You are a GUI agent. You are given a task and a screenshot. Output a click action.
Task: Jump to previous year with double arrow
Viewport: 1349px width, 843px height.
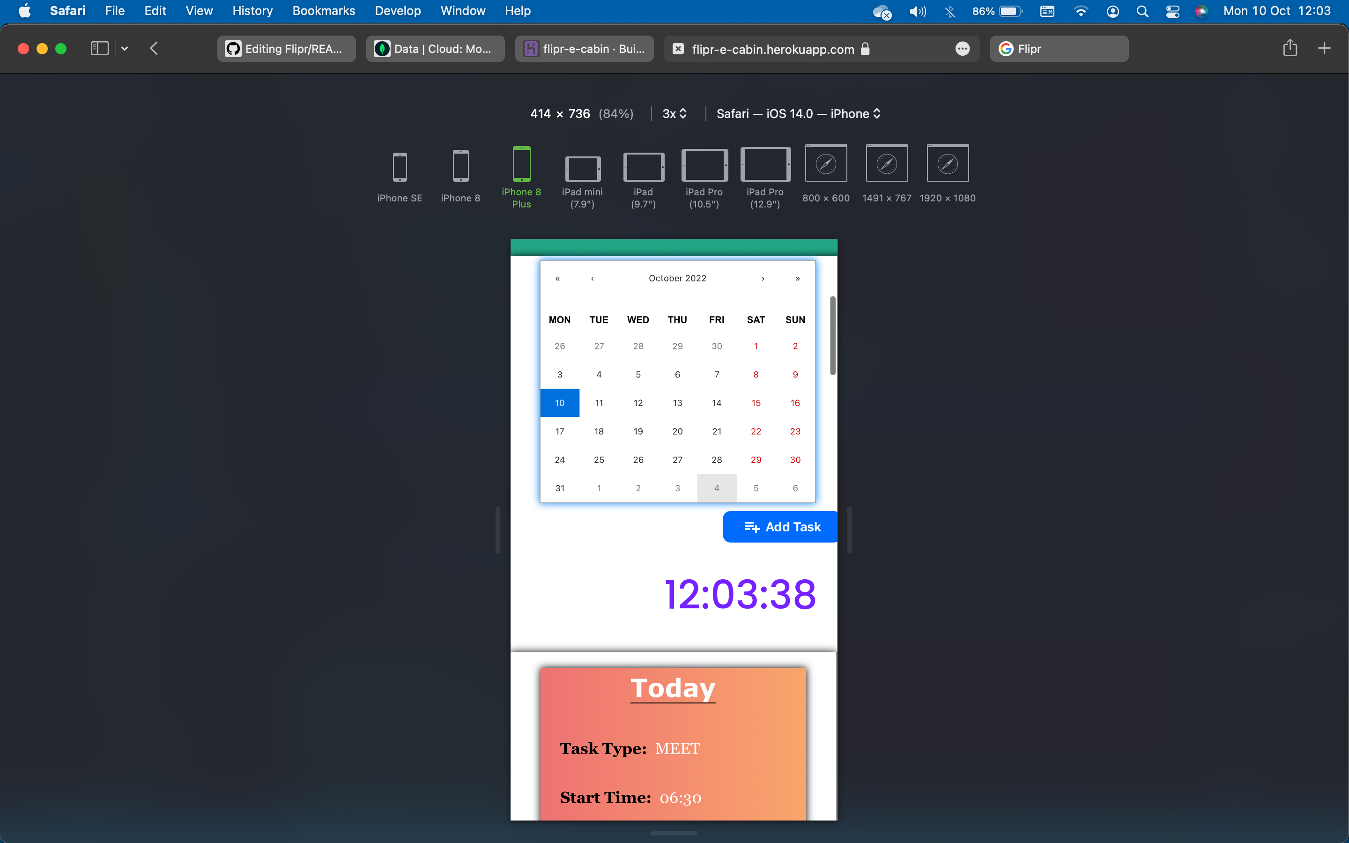pos(557,278)
